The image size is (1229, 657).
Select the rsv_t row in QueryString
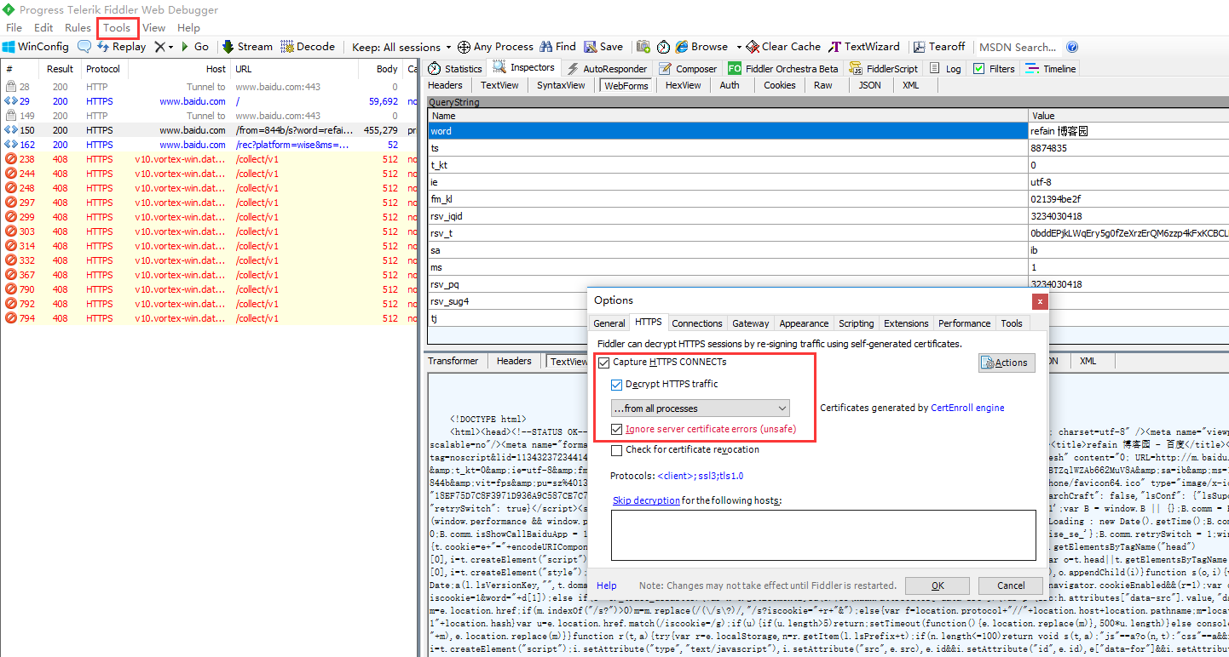(828, 233)
